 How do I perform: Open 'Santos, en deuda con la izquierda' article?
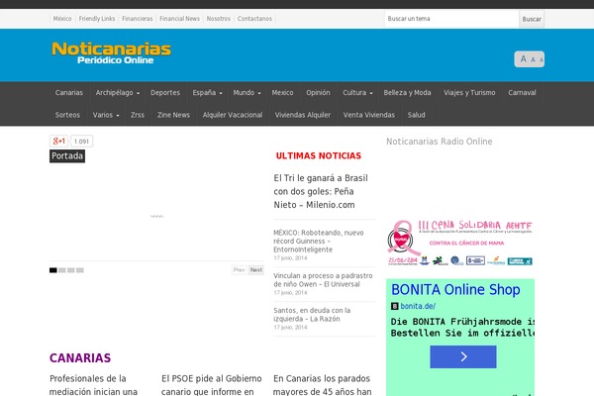[312, 315]
